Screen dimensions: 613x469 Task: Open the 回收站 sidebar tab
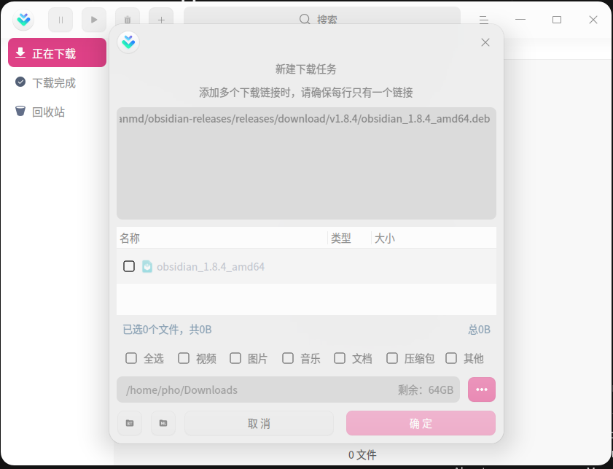click(57, 112)
